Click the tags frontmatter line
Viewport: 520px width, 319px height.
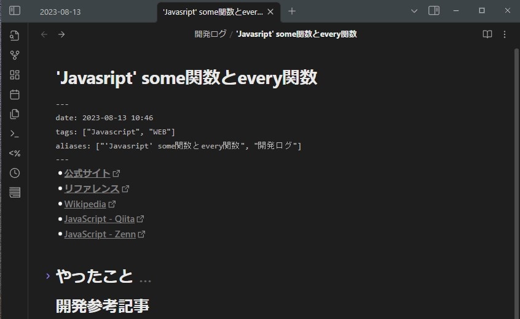pyautogui.click(x=116, y=132)
